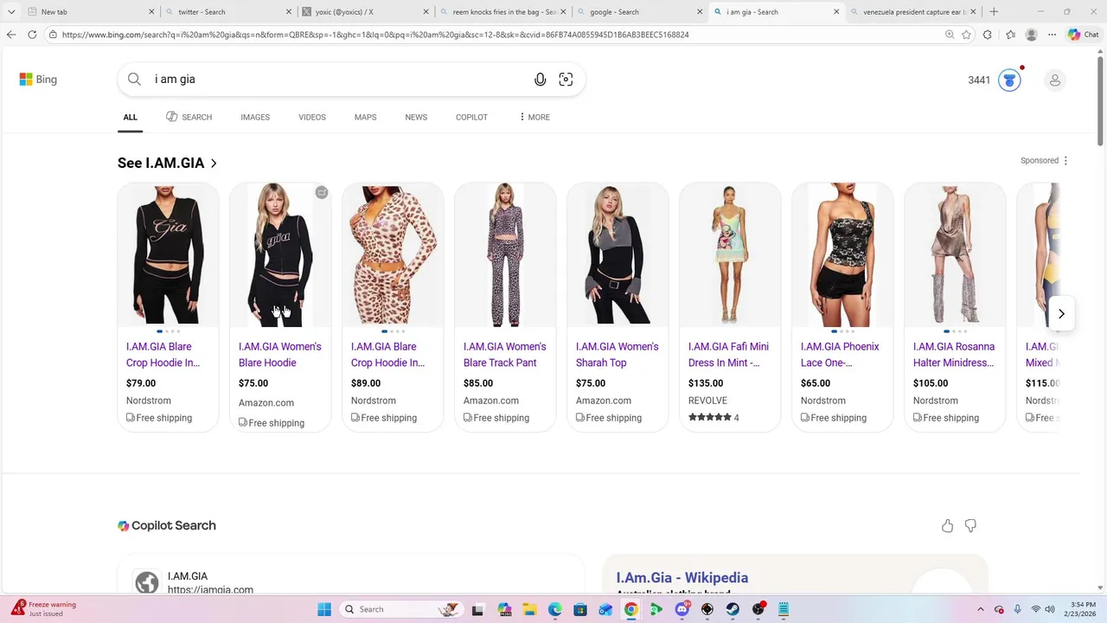Open File Explorer from taskbar
This screenshot has width=1107, height=623.
pyautogui.click(x=529, y=609)
